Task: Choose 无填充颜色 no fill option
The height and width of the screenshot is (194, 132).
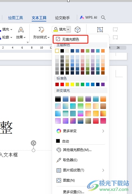Action: point(70,39)
